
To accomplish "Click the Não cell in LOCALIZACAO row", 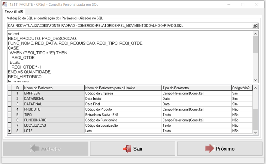I will (x=242, y=125).
